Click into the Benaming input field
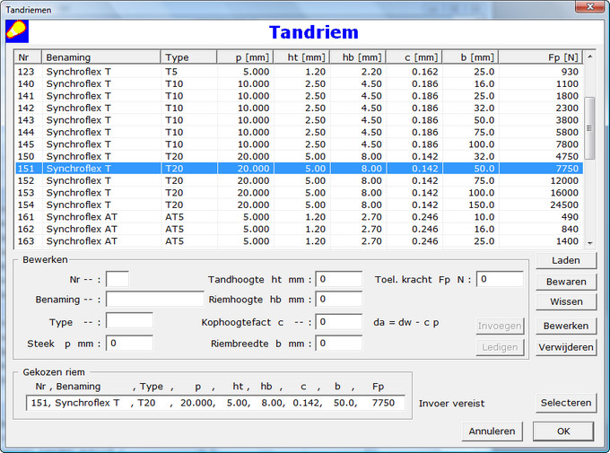Screen dimensions: 610x453 point(155,299)
